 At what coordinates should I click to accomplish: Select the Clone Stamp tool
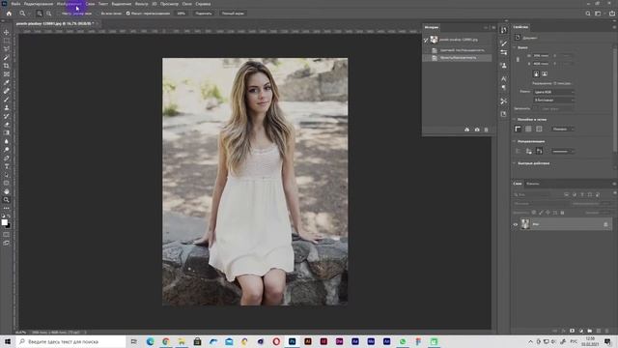(x=7, y=107)
